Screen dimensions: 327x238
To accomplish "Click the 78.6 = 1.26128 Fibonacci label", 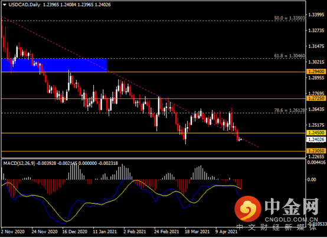I will pos(289,110).
